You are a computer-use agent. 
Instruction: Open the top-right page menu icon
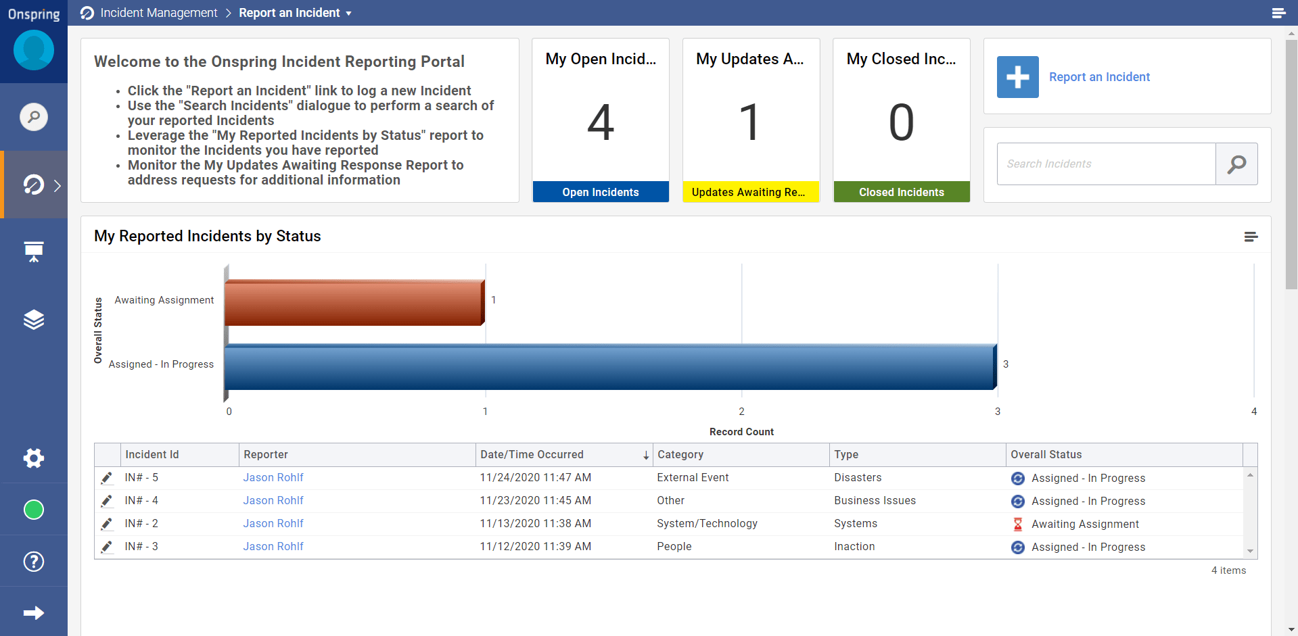pyautogui.click(x=1278, y=13)
